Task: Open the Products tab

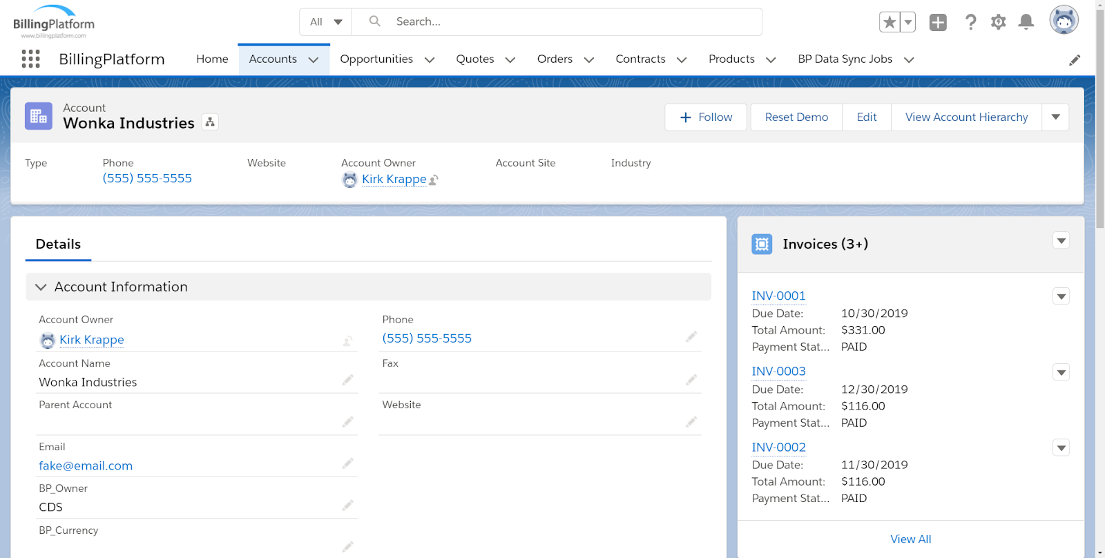Action: 731,59
